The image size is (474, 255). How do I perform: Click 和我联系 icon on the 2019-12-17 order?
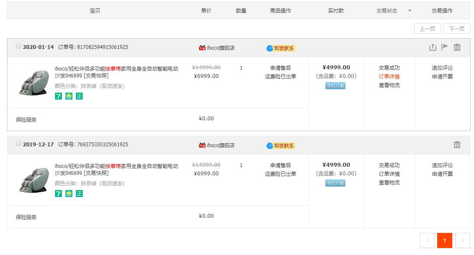(x=281, y=146)
